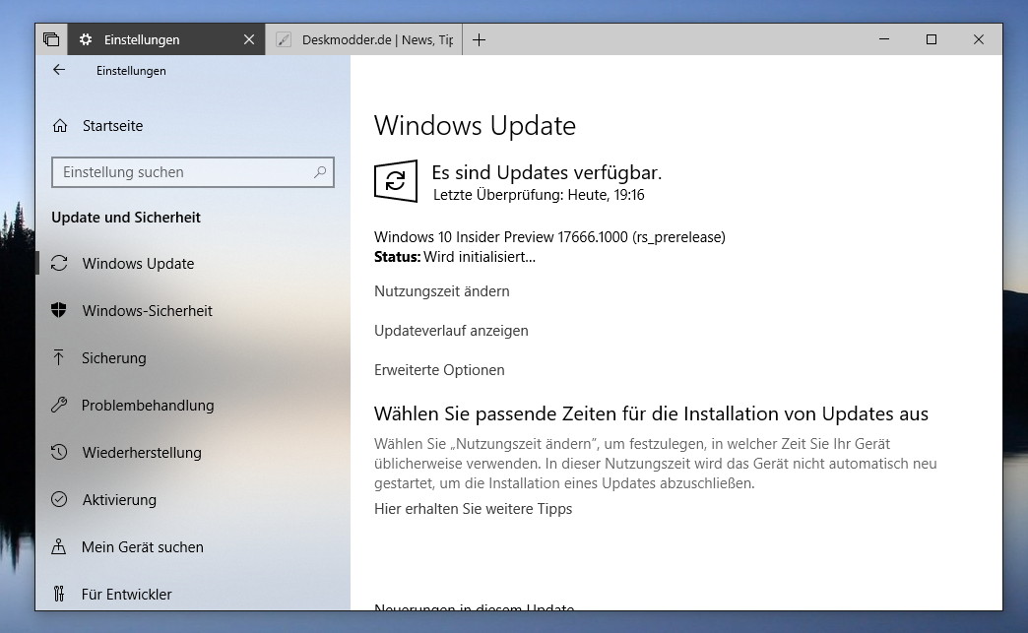Click the Wählen Sie passende Zeiten heading
1028x633 pixels.
[651, 413]
